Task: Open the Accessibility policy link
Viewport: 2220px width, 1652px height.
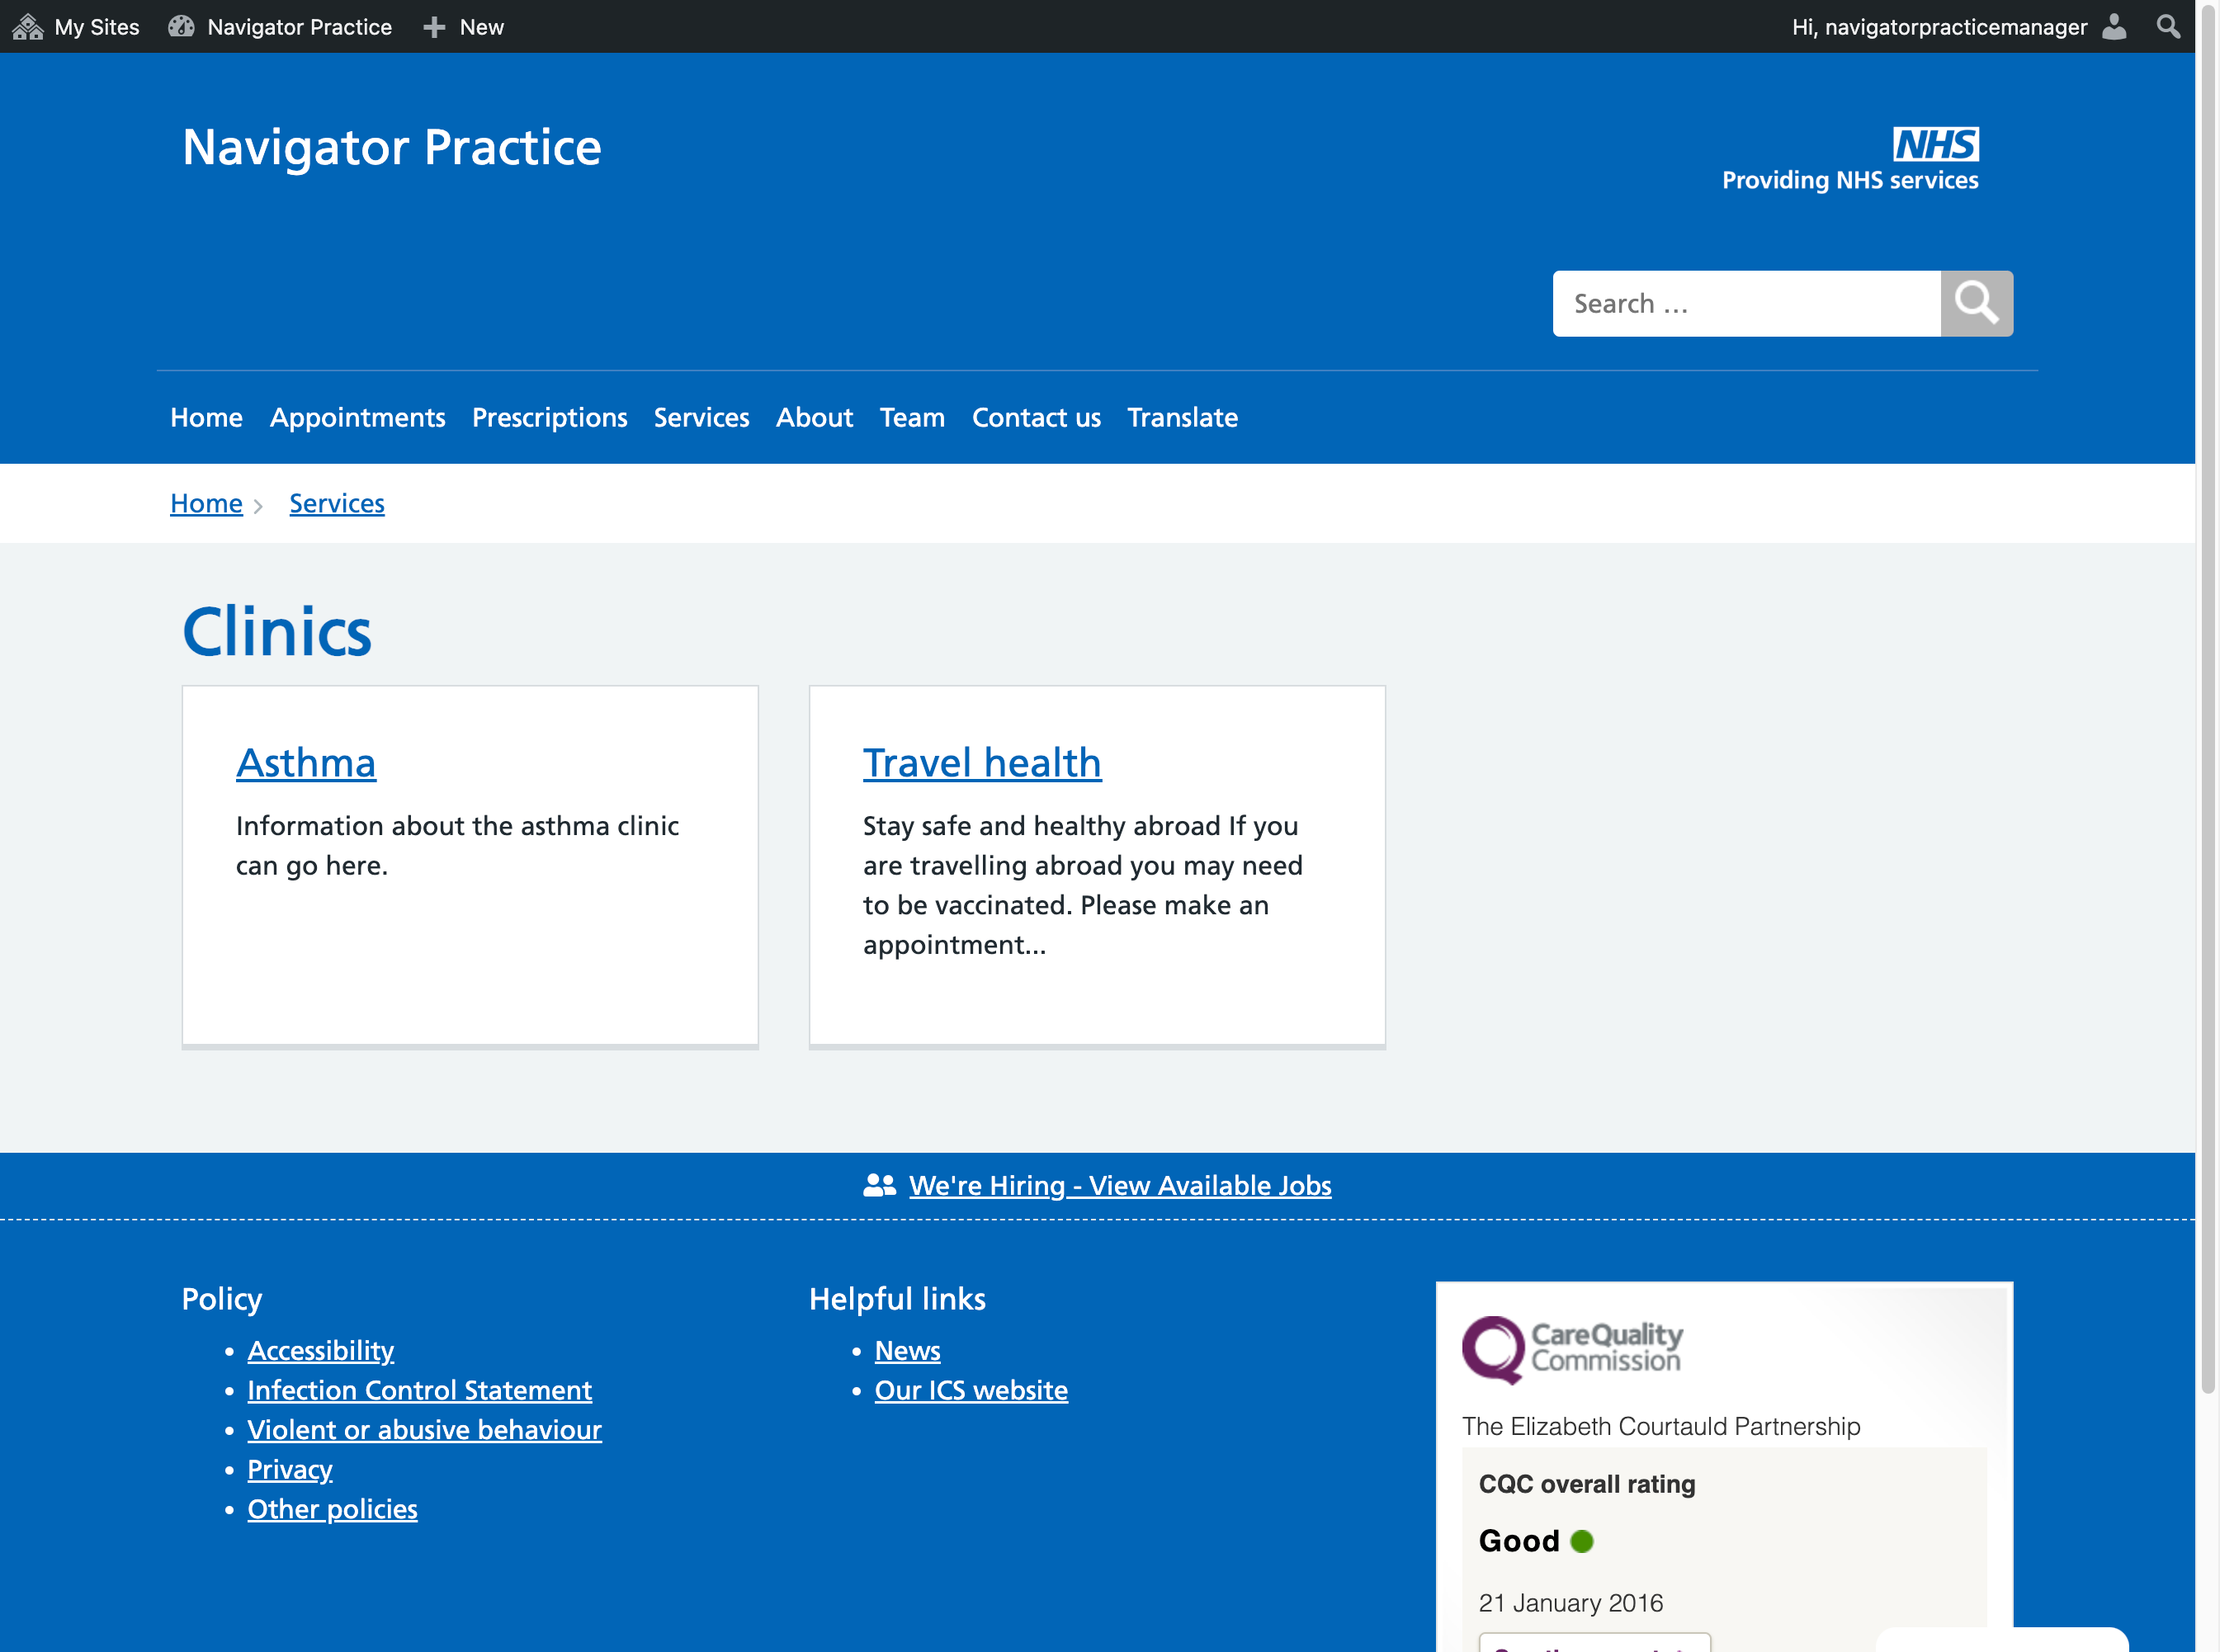Action: pyautogui.click(x=320, y=1350)
